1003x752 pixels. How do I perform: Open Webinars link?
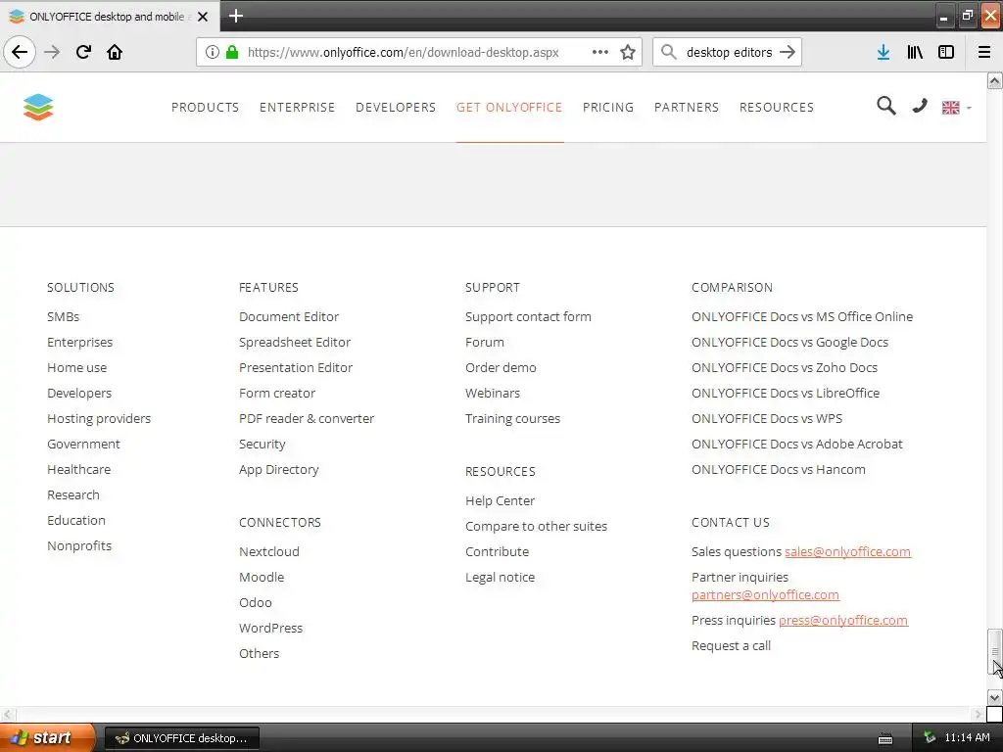pos(493,394)
